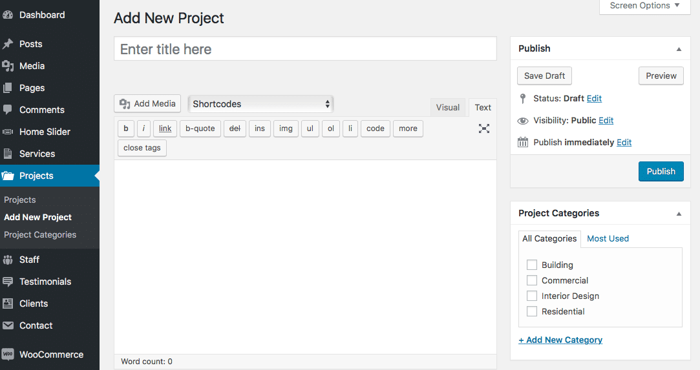Collapse the Publish box with its arrow
Viewport: 700px width, 370px height.
point(679,49)
